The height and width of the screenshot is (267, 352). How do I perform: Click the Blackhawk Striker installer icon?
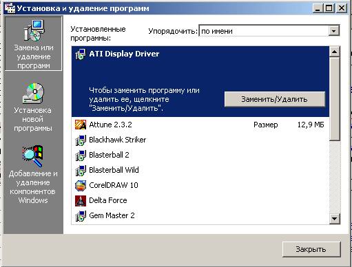tap(81, 140)
